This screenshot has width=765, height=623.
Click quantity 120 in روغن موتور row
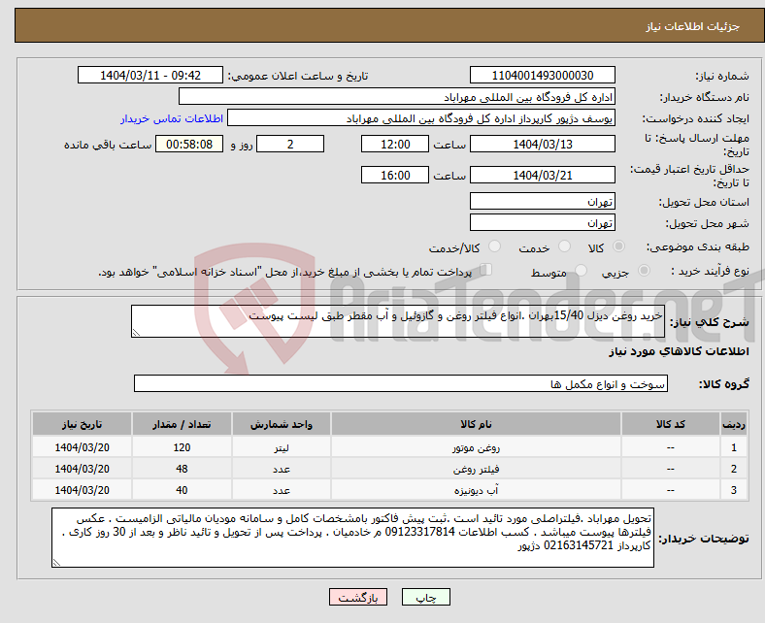182,447
